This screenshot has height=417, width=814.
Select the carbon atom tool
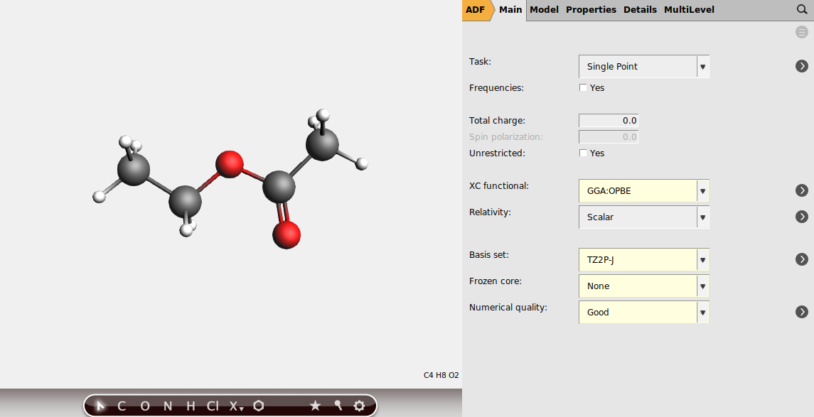point(121,406)
